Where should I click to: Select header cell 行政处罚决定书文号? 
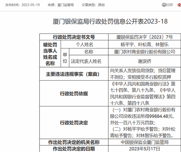tap(74, 37)
